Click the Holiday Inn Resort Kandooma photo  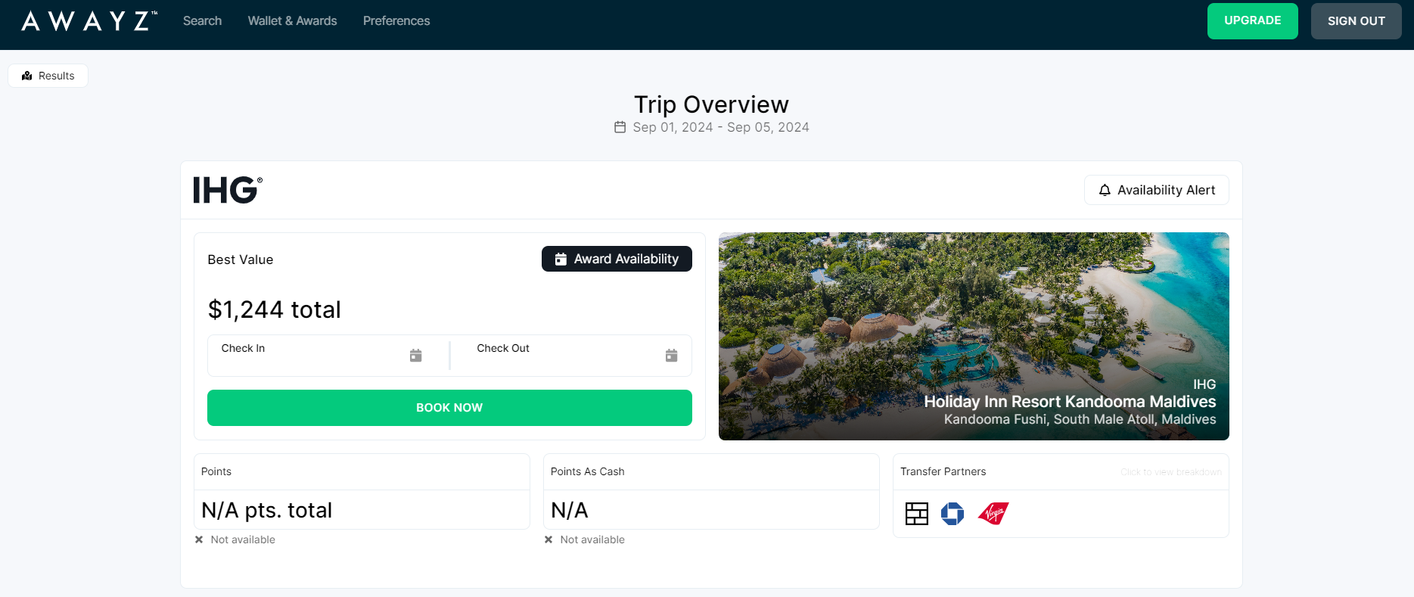973,318
